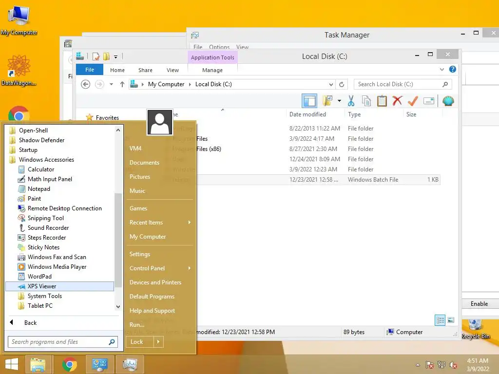The height and width of the screenshot is (374, 499).
Task: Click the Explorer help question mark icon
Action: tap(453, 69)
